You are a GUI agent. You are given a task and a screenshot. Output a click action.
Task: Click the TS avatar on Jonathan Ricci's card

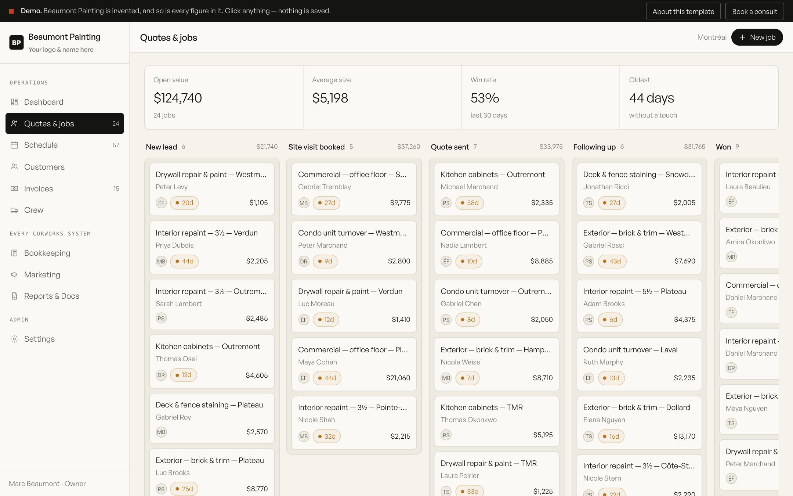(589, 203)
